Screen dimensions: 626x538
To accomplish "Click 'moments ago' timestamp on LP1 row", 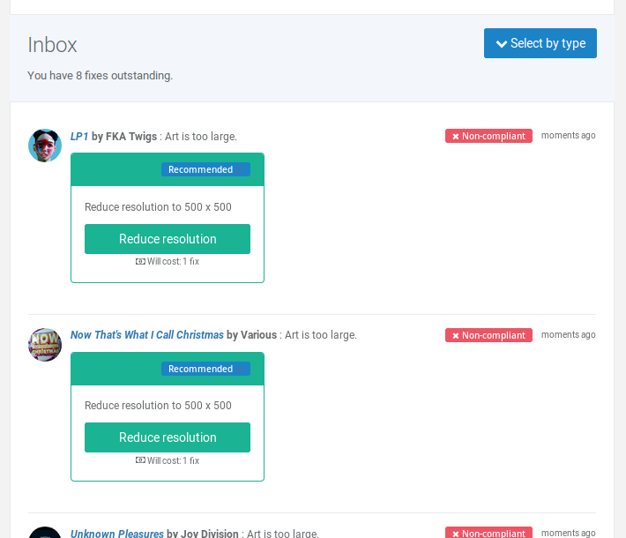I will click(x=568, y=136).
